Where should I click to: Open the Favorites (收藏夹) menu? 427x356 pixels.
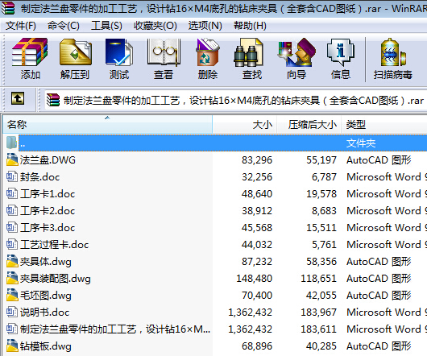click(155, 26)
